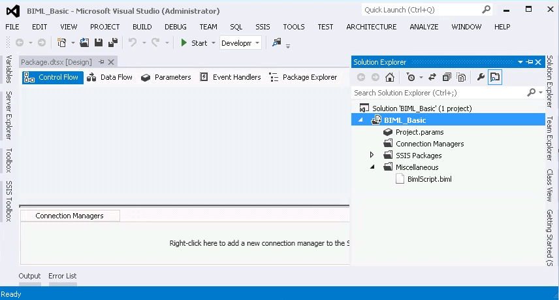Screen dimensions: 559x300
Task: Click Solution Explorer Back icon
Action: [x=361, y=77]
